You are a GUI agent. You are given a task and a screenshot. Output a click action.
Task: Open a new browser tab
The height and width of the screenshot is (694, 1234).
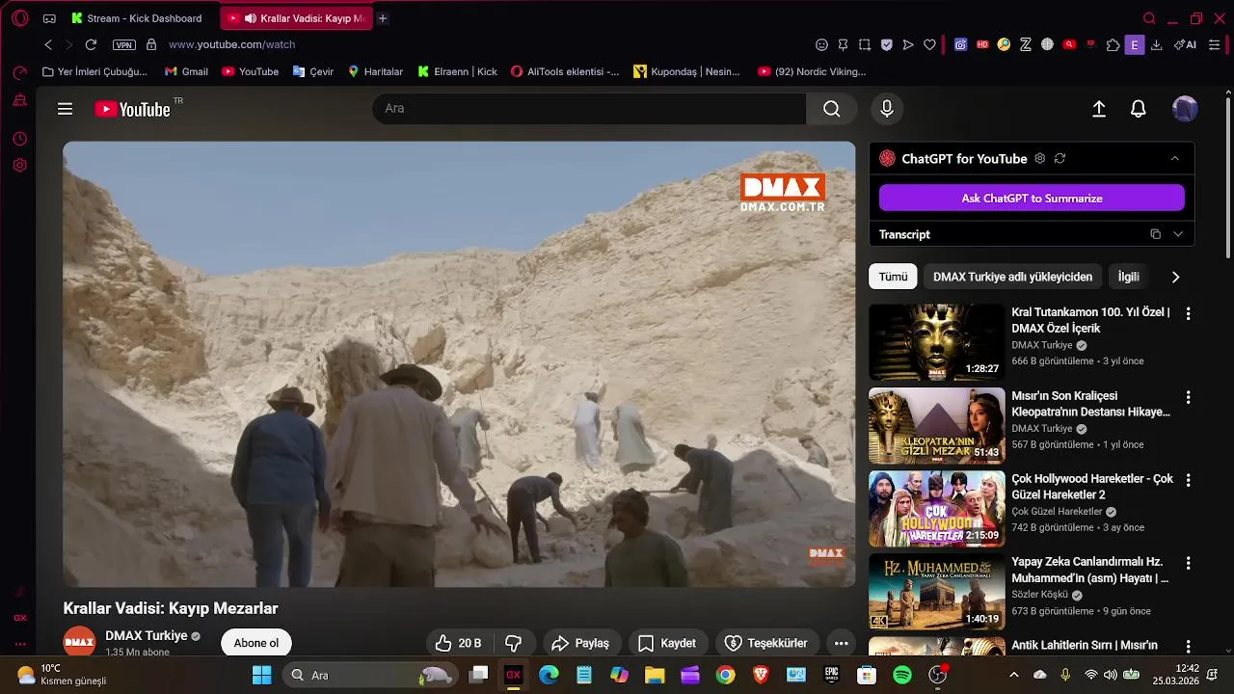(383, 18)
